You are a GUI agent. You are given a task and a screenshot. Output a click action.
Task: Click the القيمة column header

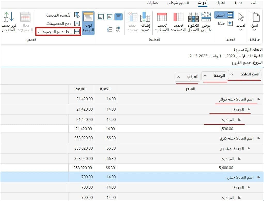81,89
